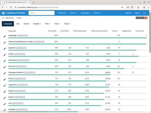
Task: Open the 14,812 unfinished characters link
Action: (x=108, y=72)
